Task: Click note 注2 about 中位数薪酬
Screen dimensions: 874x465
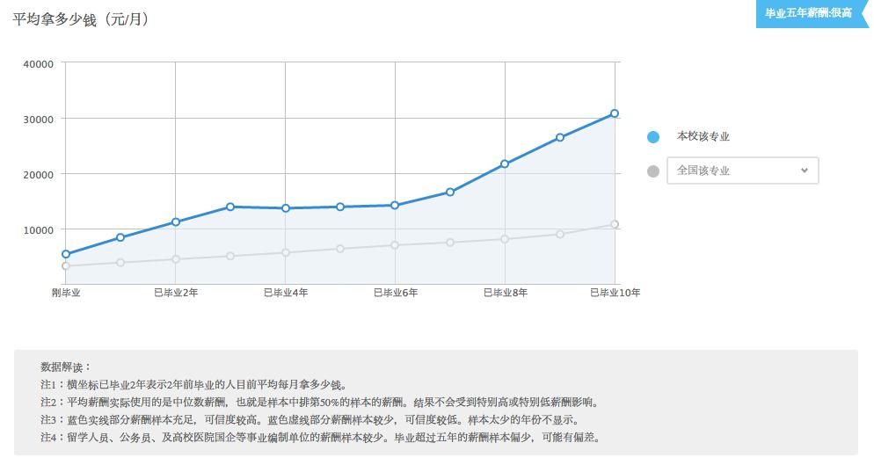Action: tap(322, 402)
